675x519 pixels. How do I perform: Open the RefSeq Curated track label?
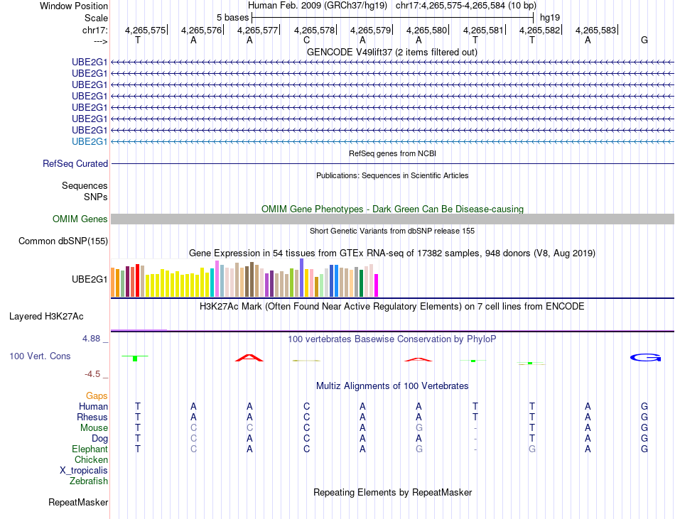coord(75,164)
